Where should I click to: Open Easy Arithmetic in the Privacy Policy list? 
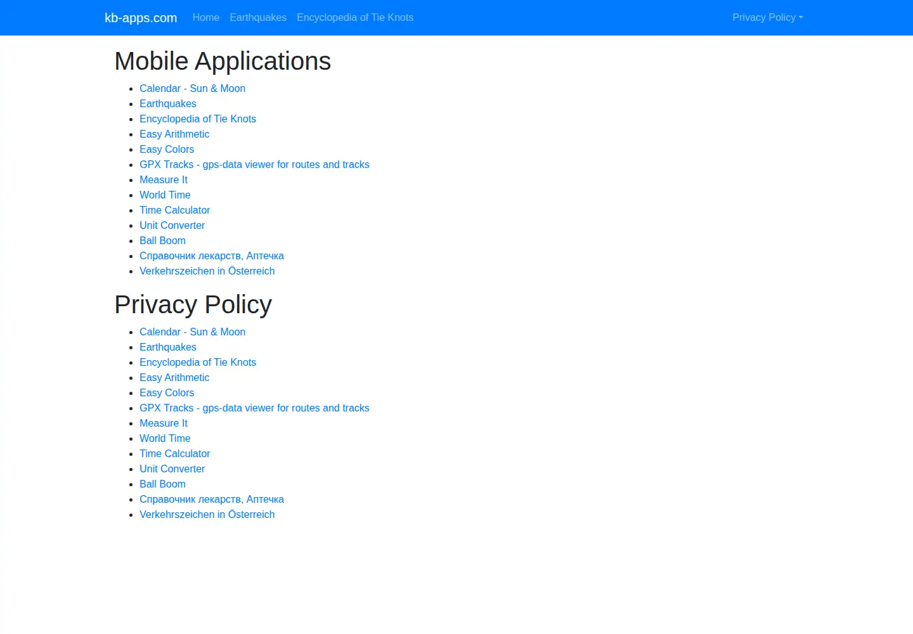click(x=174, y=378)
